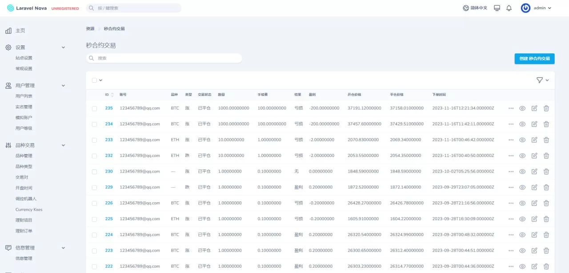View transaction 233 details via eye icon
Screen dimensions: 569x273
(522, 140)
